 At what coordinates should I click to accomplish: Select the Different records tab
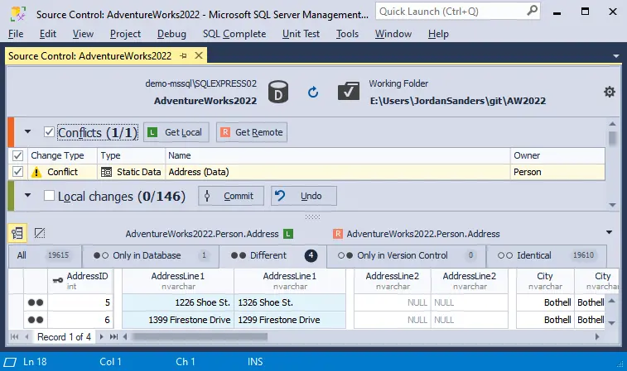coord(273,255)
